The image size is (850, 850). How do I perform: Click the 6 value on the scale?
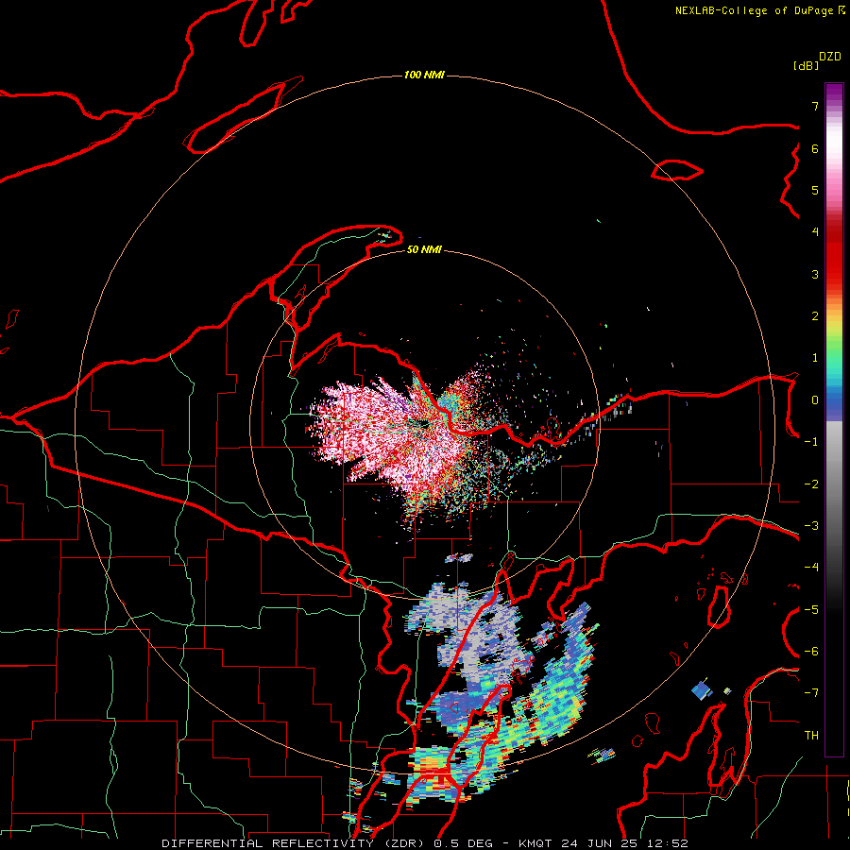[x=815, y=148]
